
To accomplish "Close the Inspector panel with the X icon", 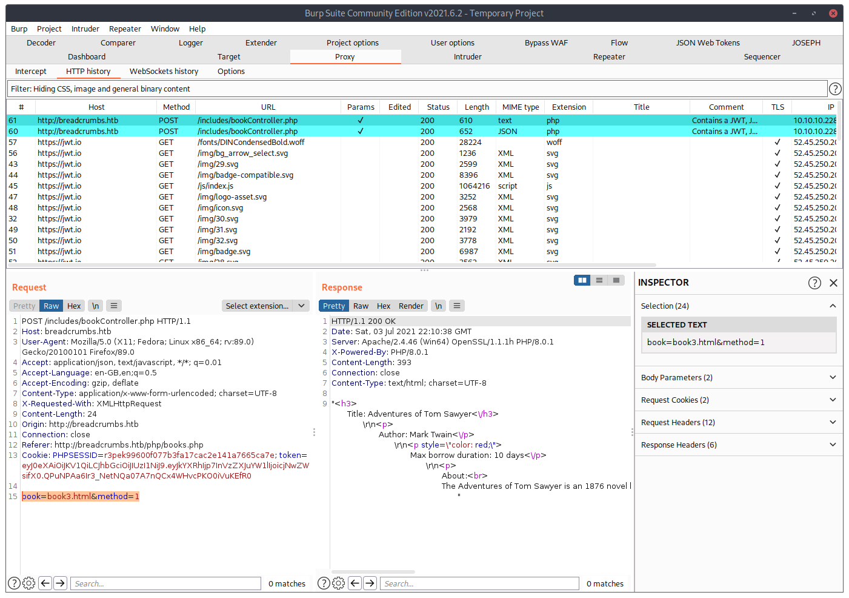I will tap(833, 283).
